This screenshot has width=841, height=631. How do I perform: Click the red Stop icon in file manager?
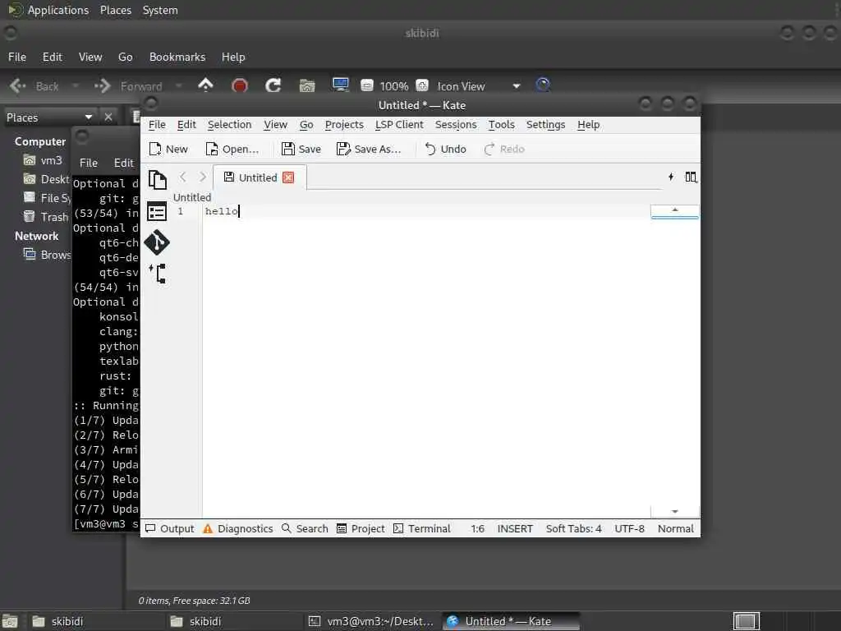239,85
